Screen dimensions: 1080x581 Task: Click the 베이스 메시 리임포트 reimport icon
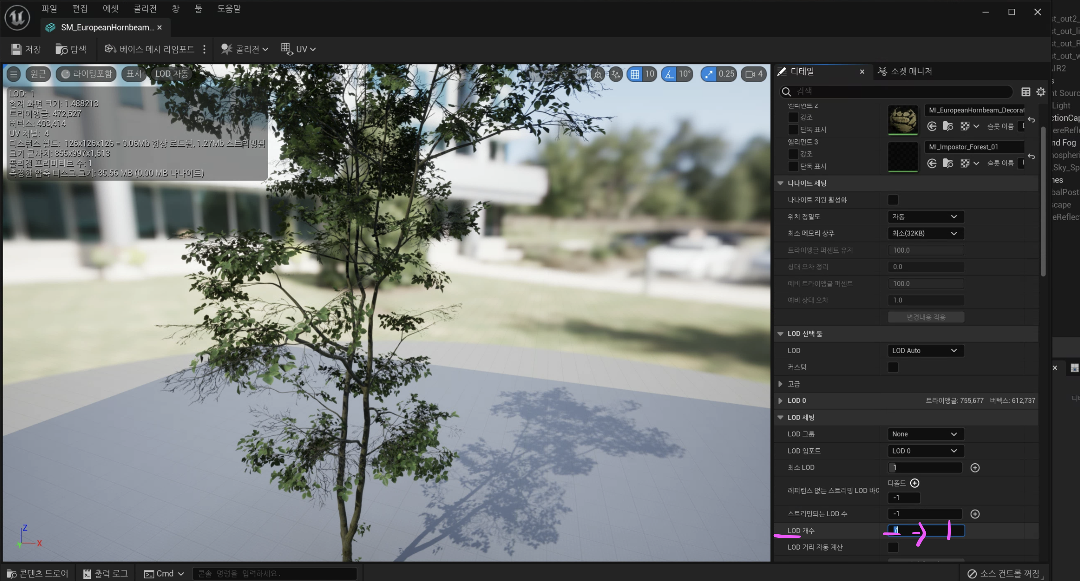click(110, 49)
